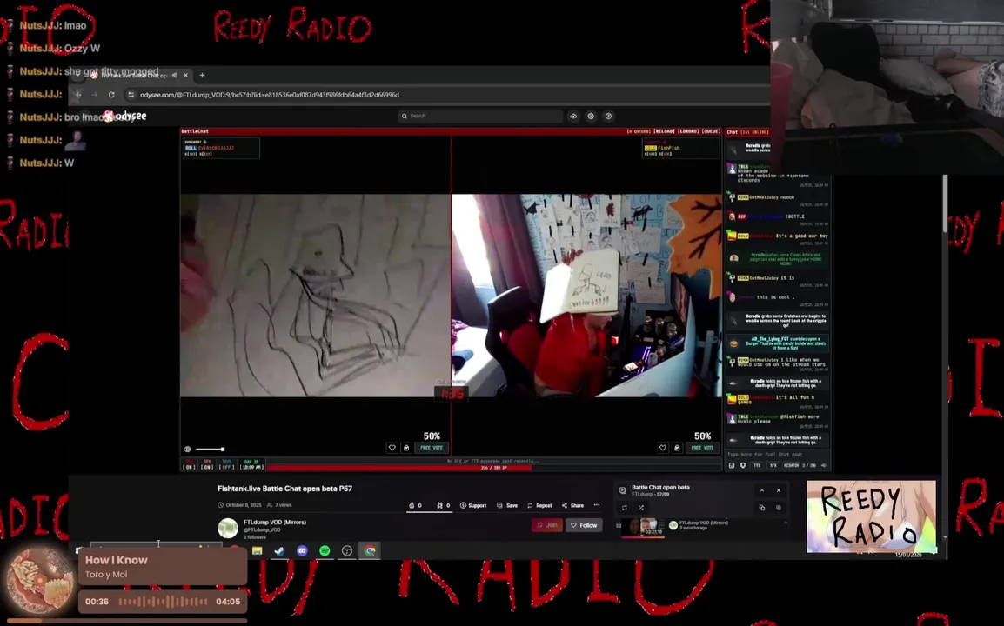This screenshot has height=626, width=1004.
Task: Save the video to a list
Action: point(507,506)
